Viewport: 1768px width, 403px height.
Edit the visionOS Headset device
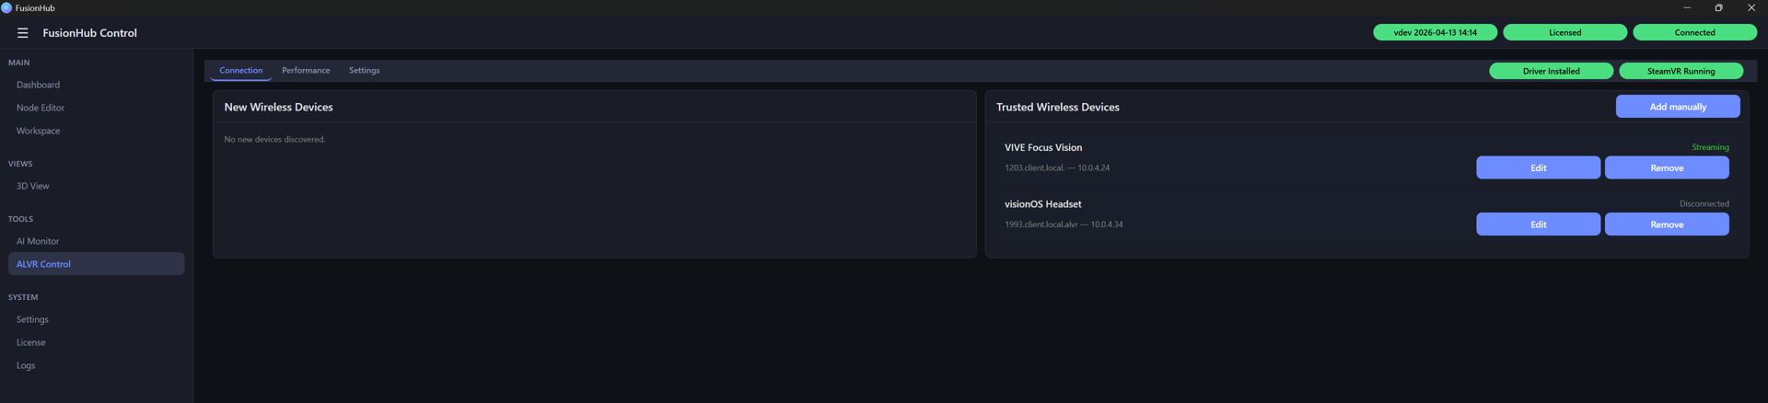click(1538, 225)
